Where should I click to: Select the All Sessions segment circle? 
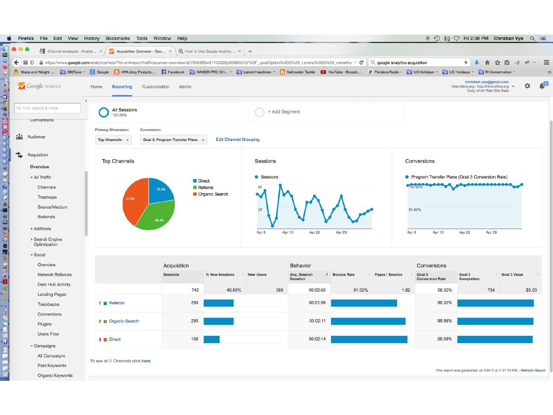(x=104, y=112)
